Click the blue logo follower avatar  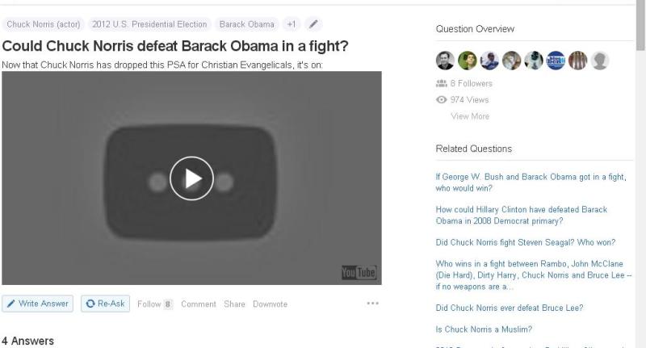tap(556, 61)
